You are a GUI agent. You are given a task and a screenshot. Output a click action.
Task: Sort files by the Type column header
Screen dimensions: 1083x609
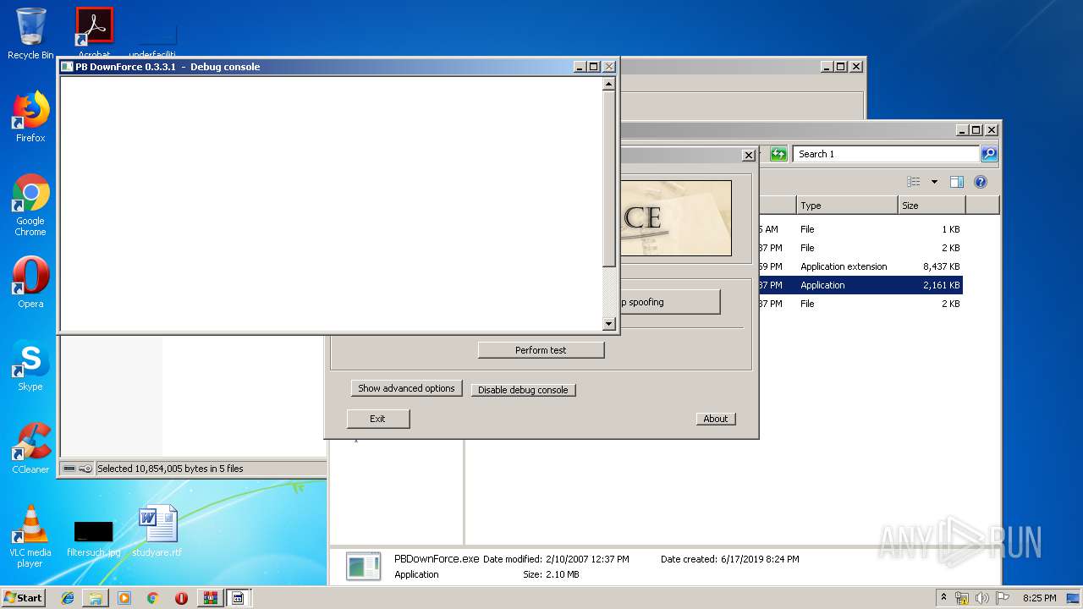point(846,205)
